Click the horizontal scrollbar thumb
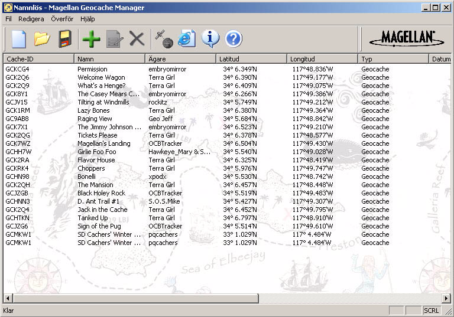 [x=135, y=298]
